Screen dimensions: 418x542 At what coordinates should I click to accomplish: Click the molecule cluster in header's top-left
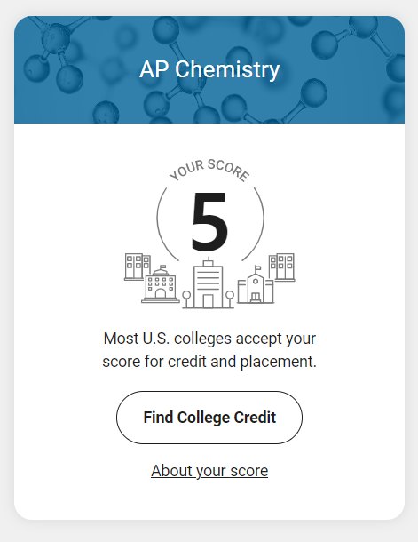pos(55,52)
